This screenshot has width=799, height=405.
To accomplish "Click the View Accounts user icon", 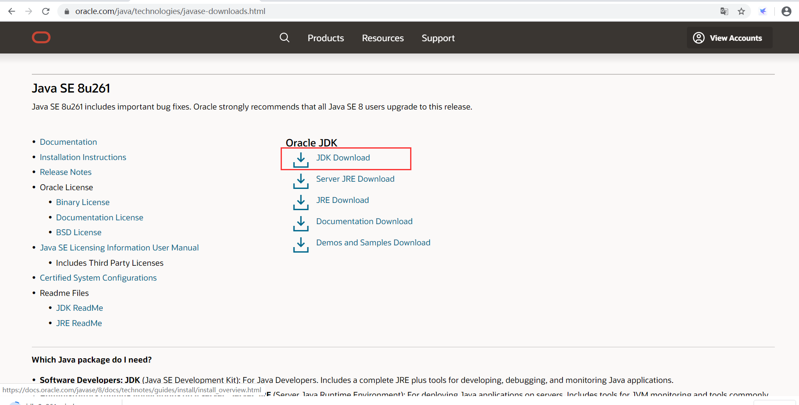I will [x=699, y=38].
